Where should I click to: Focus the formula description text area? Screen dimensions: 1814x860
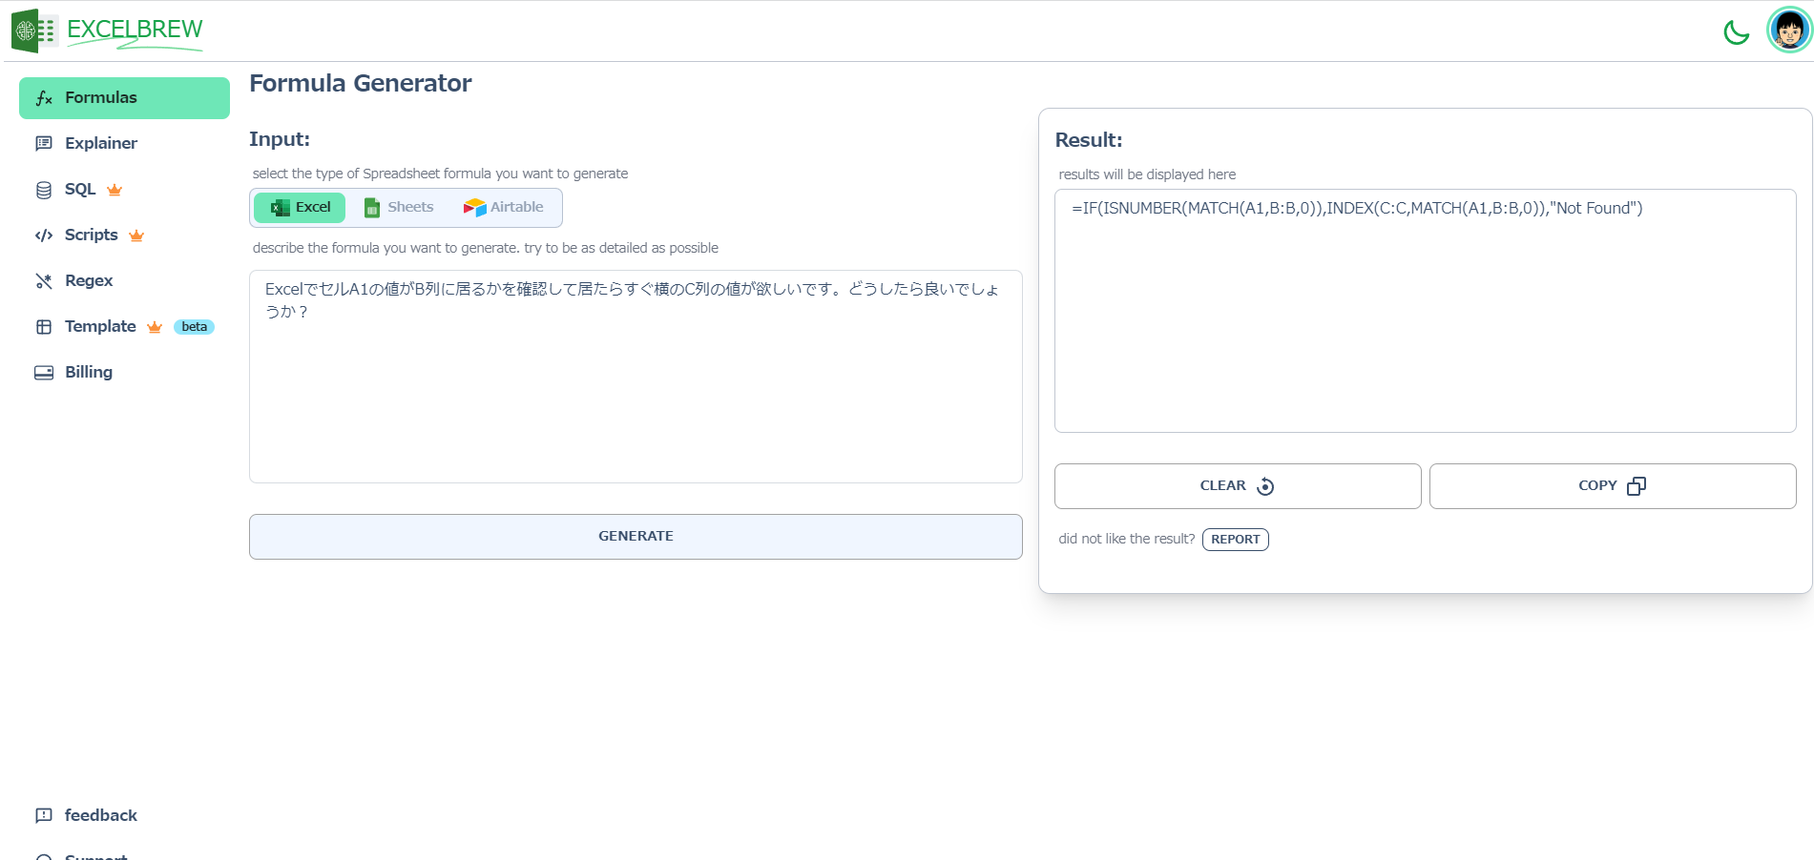636,377
